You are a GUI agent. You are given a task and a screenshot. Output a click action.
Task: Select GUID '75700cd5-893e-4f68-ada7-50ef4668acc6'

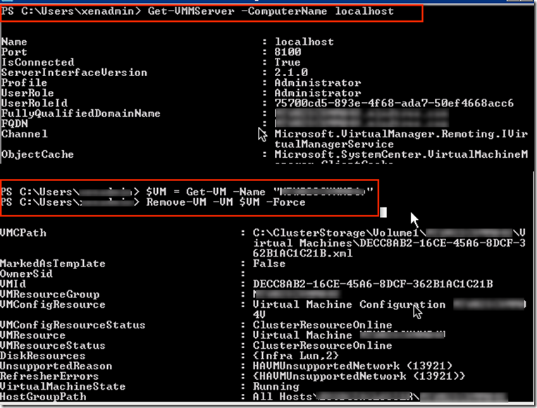[394, 104]
